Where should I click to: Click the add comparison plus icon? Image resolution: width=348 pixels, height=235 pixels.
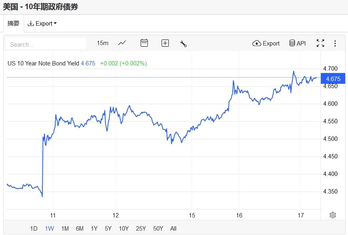click(x=165, y=43)
